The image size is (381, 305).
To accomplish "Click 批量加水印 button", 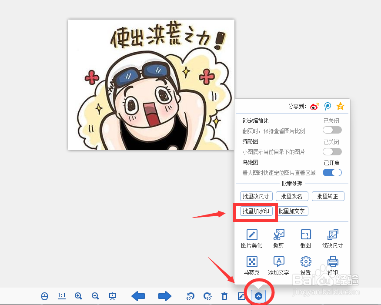I will click(256, 211).
